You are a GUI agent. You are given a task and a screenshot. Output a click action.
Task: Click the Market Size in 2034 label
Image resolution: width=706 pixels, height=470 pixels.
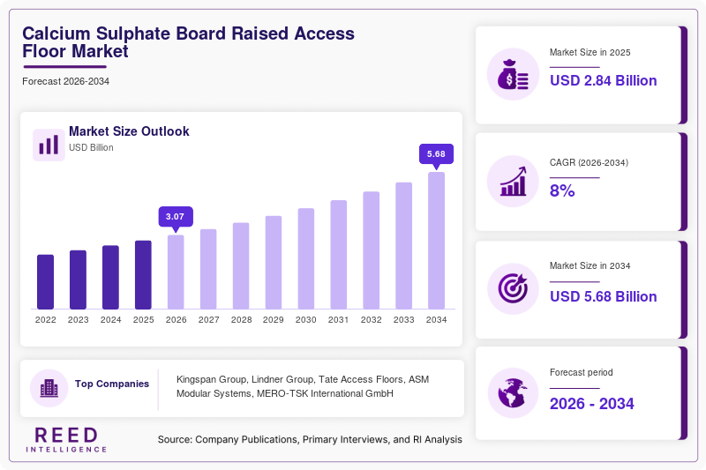pos(590,265)
